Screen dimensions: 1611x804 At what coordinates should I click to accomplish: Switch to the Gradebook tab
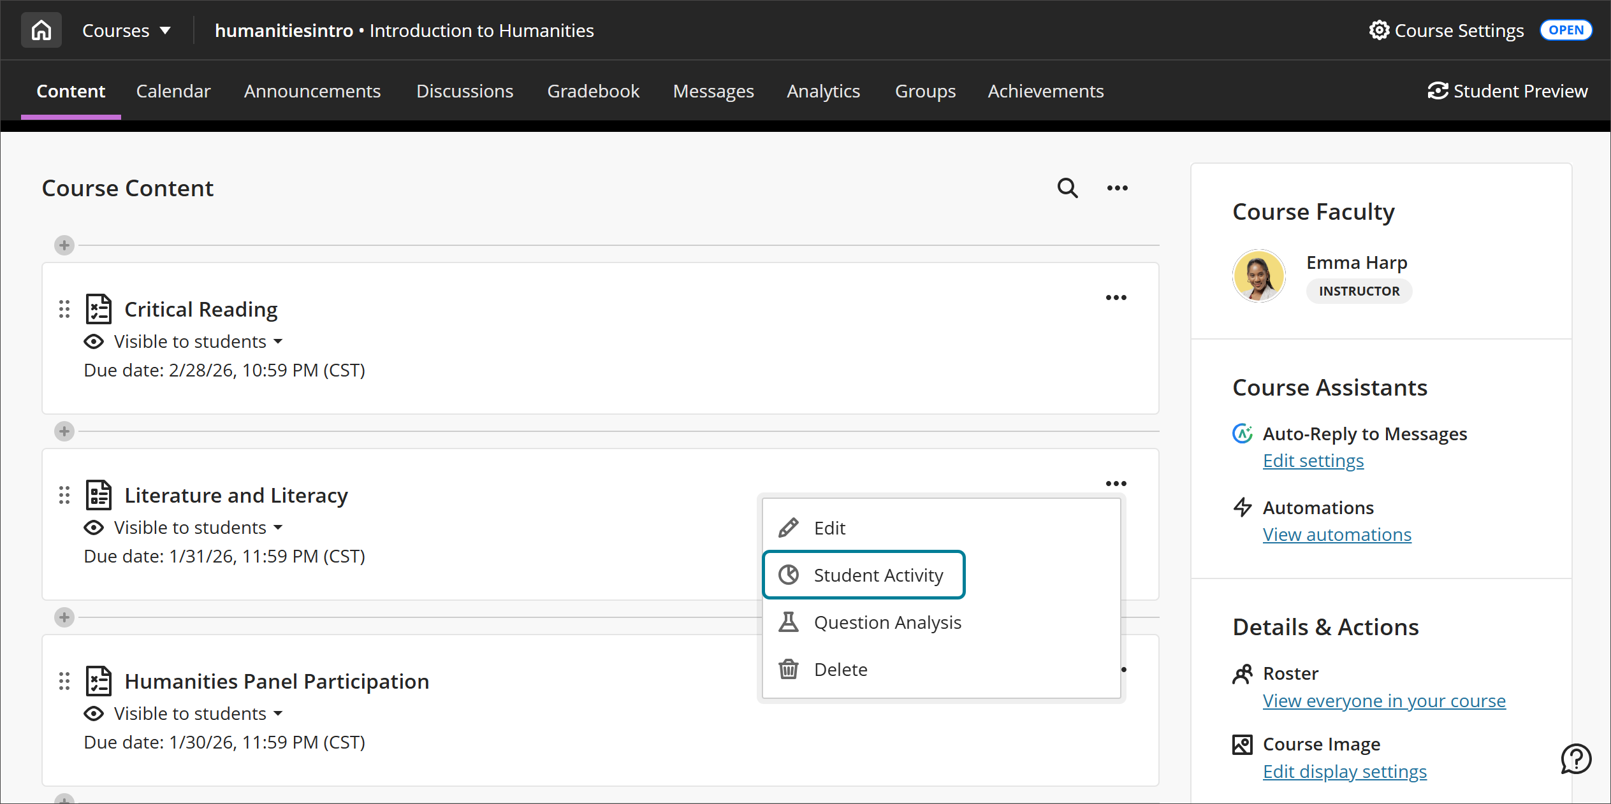(x=593, y=91)
